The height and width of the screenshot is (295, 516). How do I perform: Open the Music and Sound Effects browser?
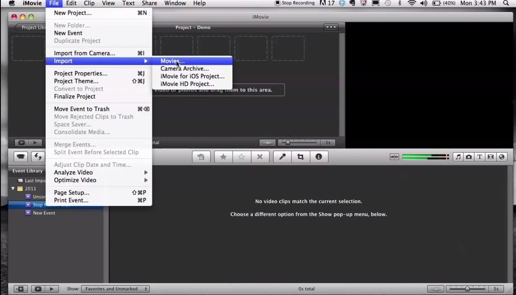458,157
